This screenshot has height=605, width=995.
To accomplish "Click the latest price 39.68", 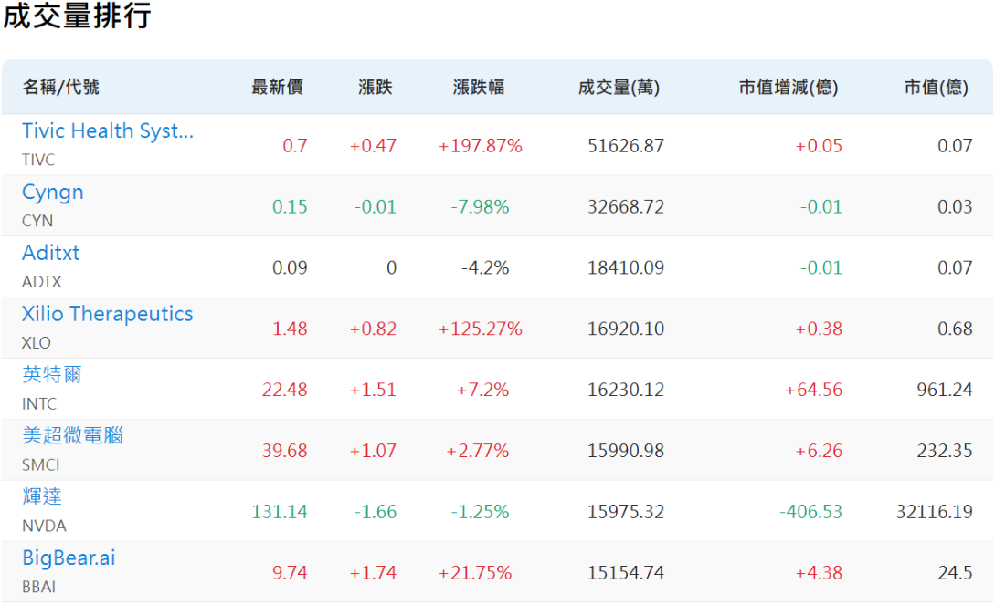I will (x=284, y=451).
